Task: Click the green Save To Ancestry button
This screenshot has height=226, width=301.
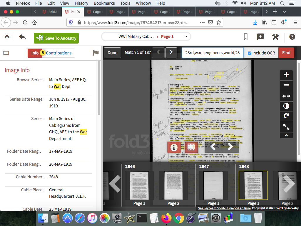Action: pos(56,38)
